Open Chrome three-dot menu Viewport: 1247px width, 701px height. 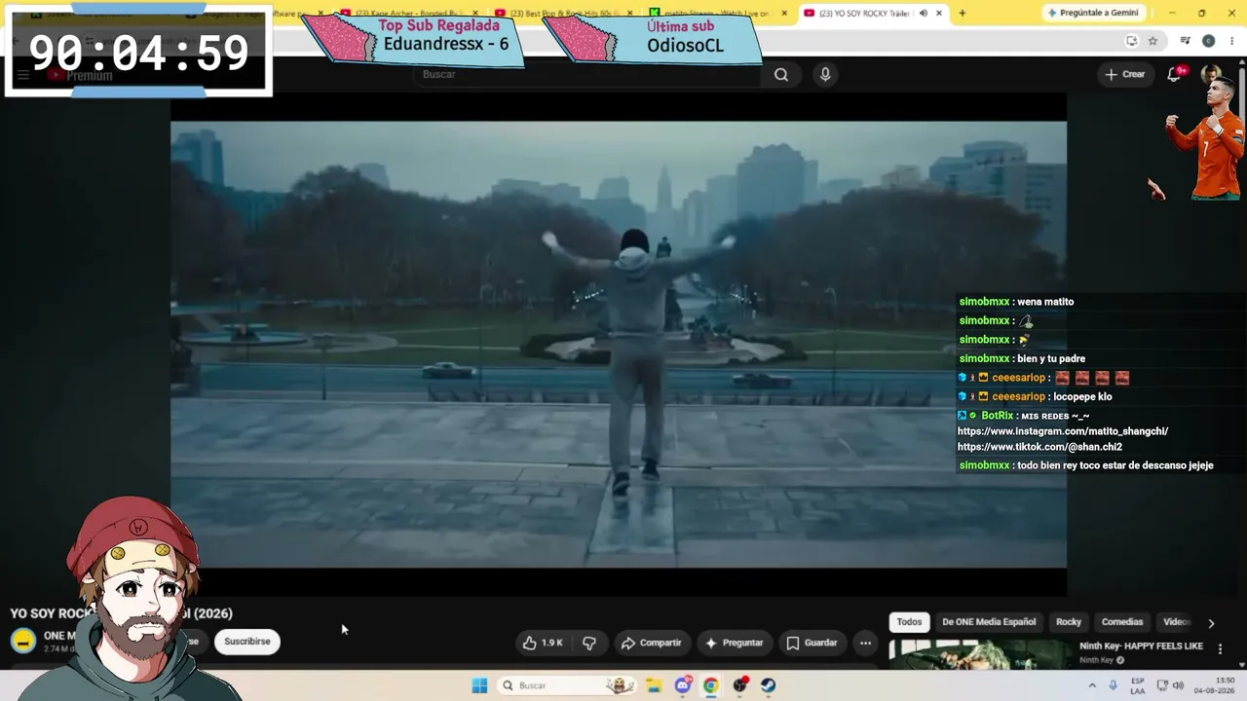[1232, 41]
